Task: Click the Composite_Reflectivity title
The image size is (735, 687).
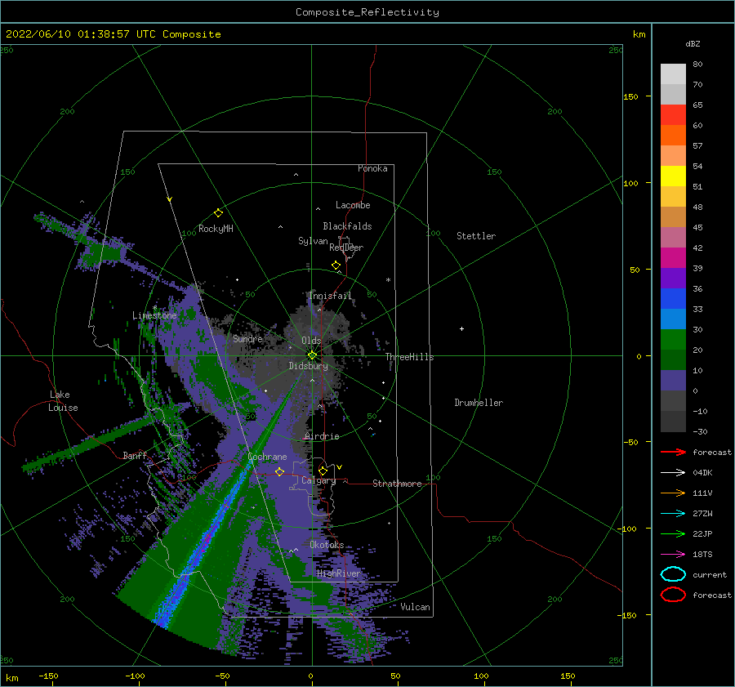Action: 367,12
